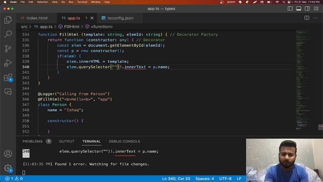Click Wi-Fi icon in menu bar
Screen dimensions: 323x182
click(277, 2)
